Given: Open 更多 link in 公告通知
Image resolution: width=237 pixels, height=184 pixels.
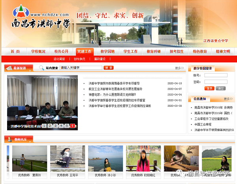Looking at the screenshot, I should (228, 99).
